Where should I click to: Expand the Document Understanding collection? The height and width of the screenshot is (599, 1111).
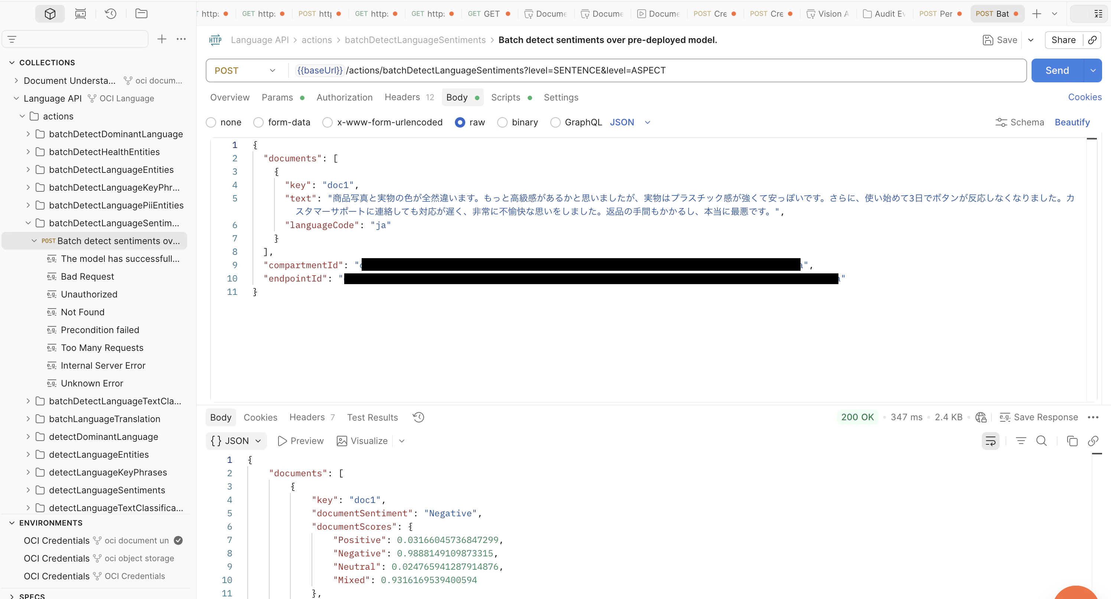pyautogui.click(x=16, y=80)
